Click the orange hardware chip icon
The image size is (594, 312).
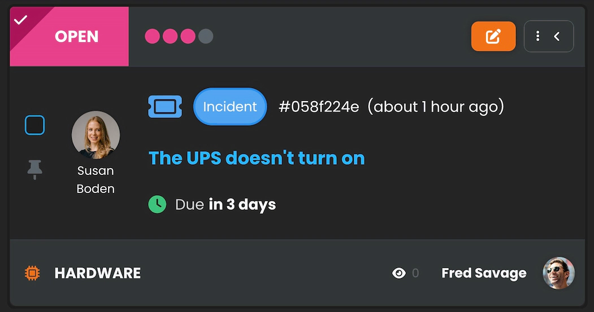(33, 273)
